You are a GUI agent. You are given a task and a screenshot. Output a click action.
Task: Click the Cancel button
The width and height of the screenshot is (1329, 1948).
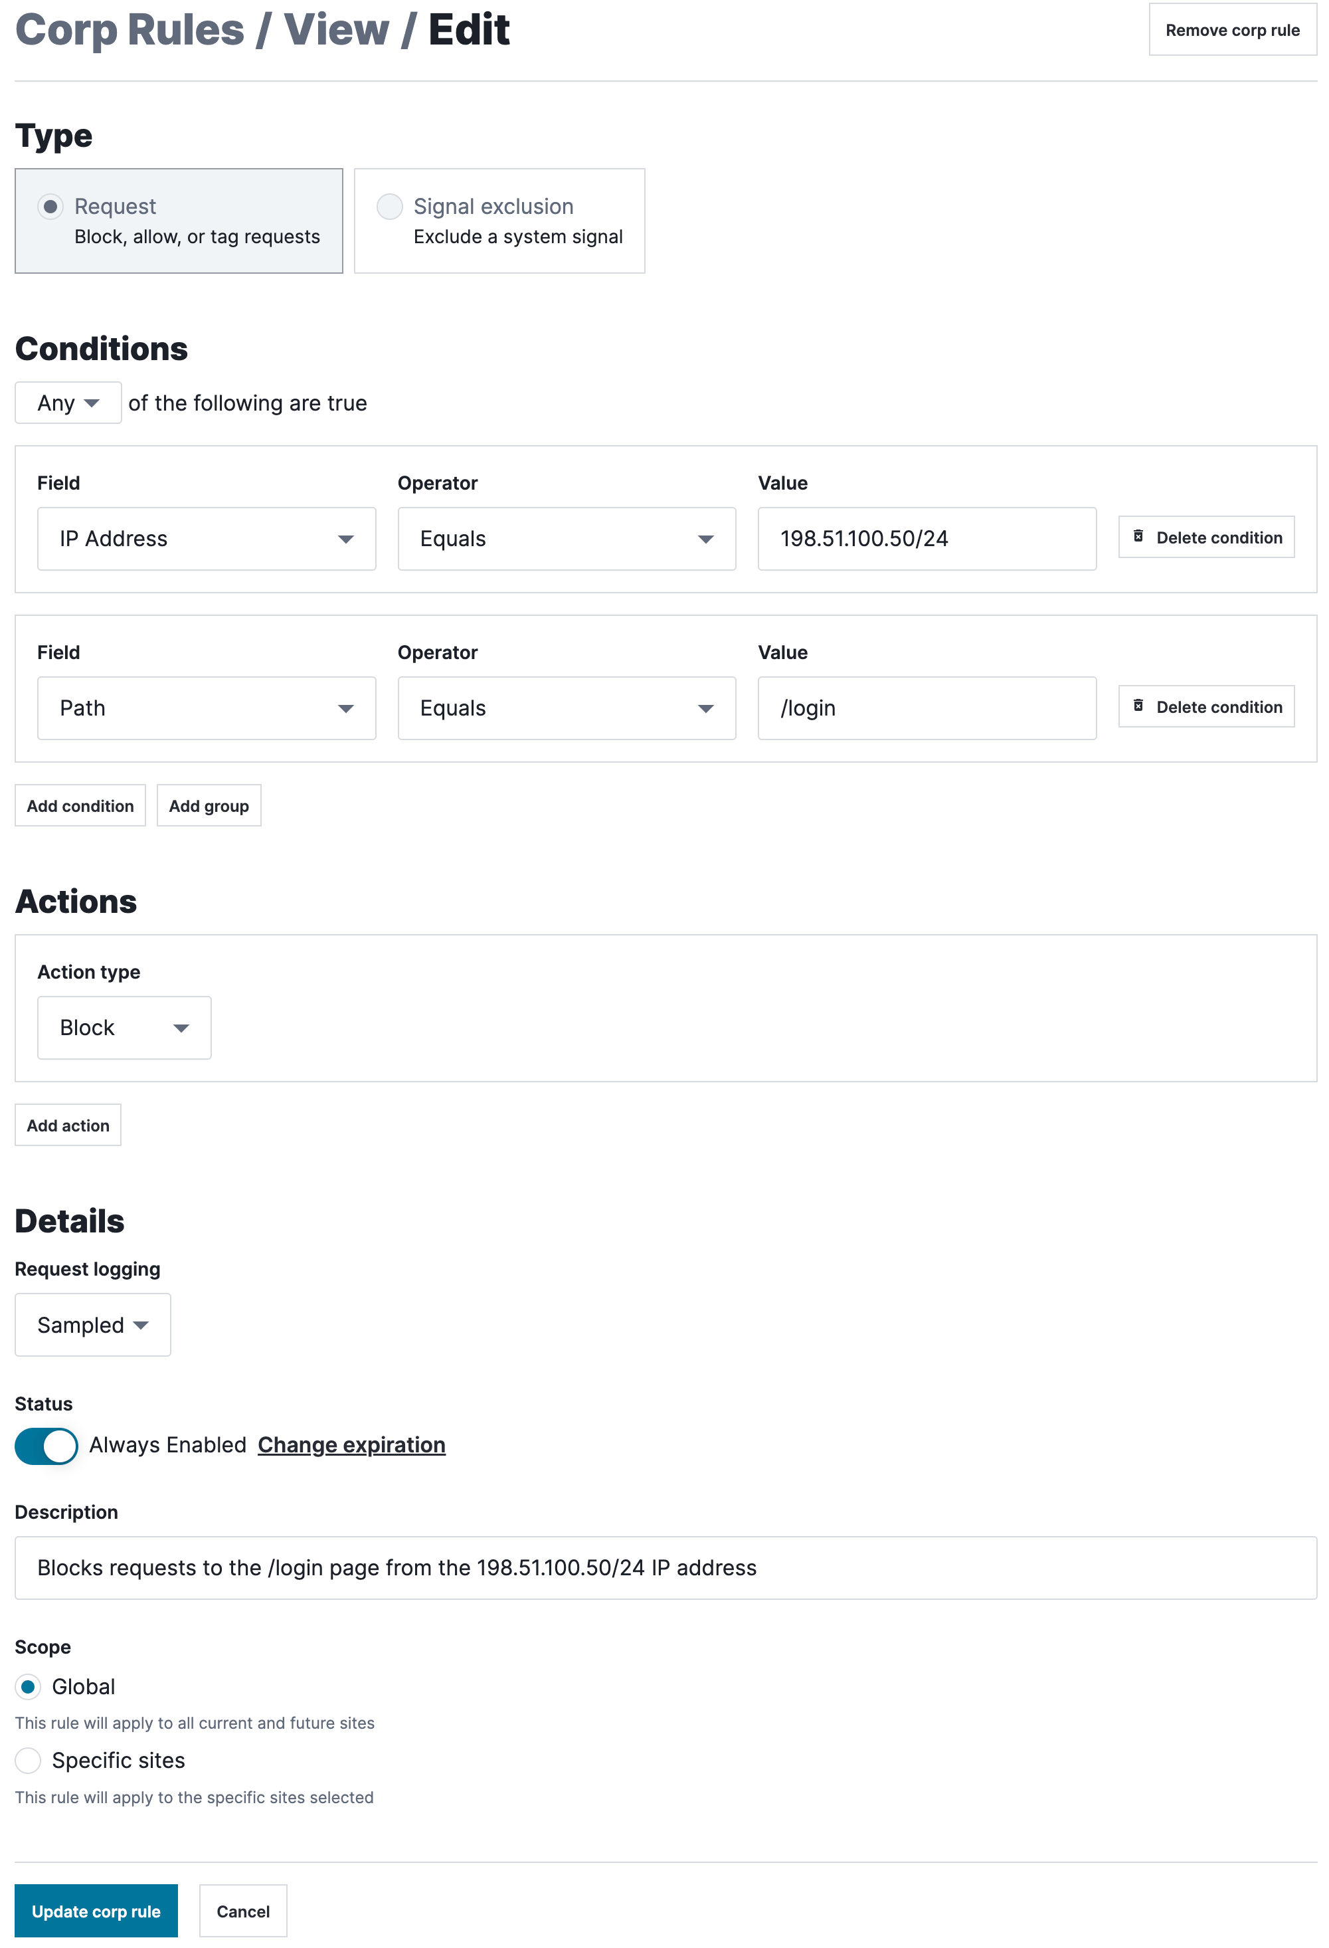coord(242,1911)
